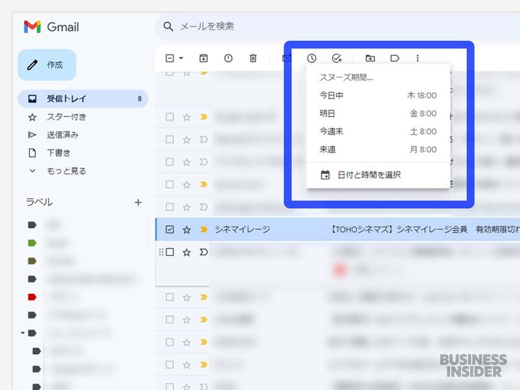The width and height of the screenshot is (520, 390).
Task: Open the 送信済み folder
Action: (x=62, y=135)
